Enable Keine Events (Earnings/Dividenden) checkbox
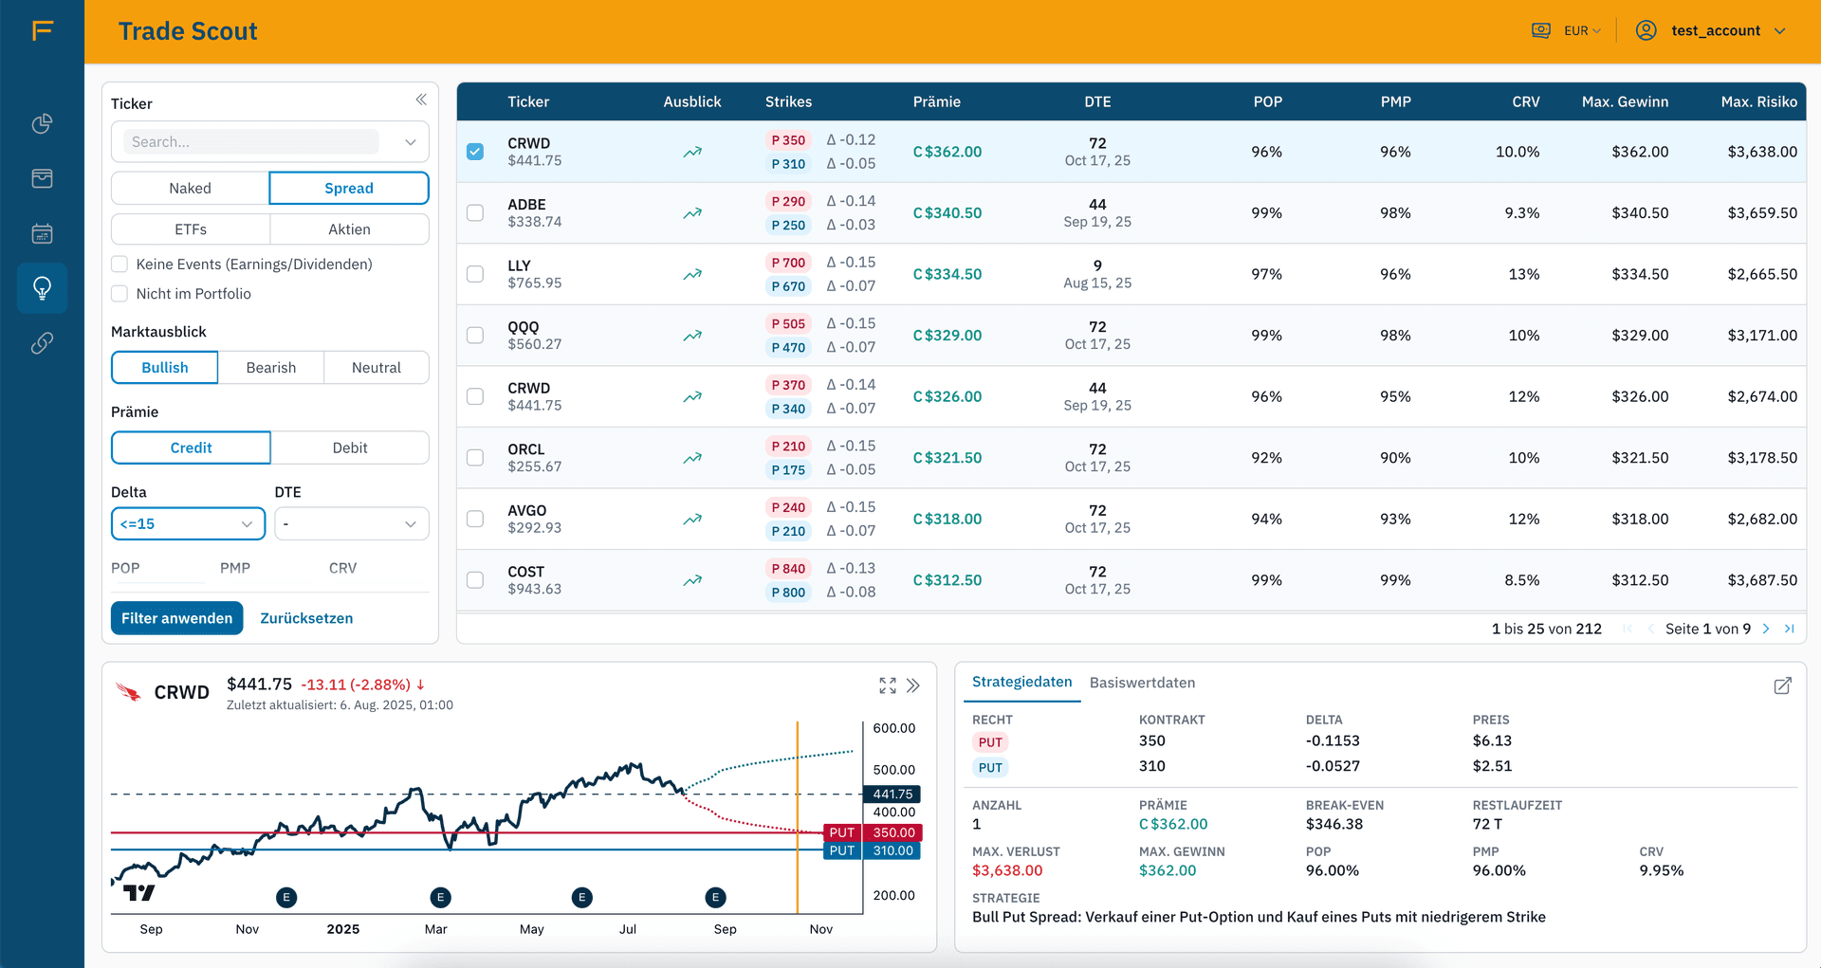Image resolution: width=1821 pixels, height=968 pixels. (x=120, y=265)
